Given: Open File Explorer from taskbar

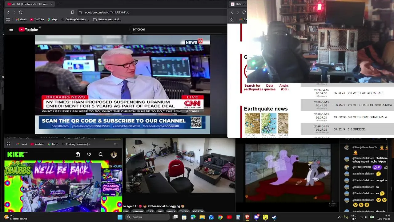Looking at the screenshot, I should pos(202,217).
